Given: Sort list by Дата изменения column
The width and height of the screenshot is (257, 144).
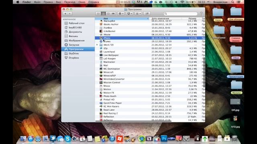Looking at the screenshot, I should 165,19.
